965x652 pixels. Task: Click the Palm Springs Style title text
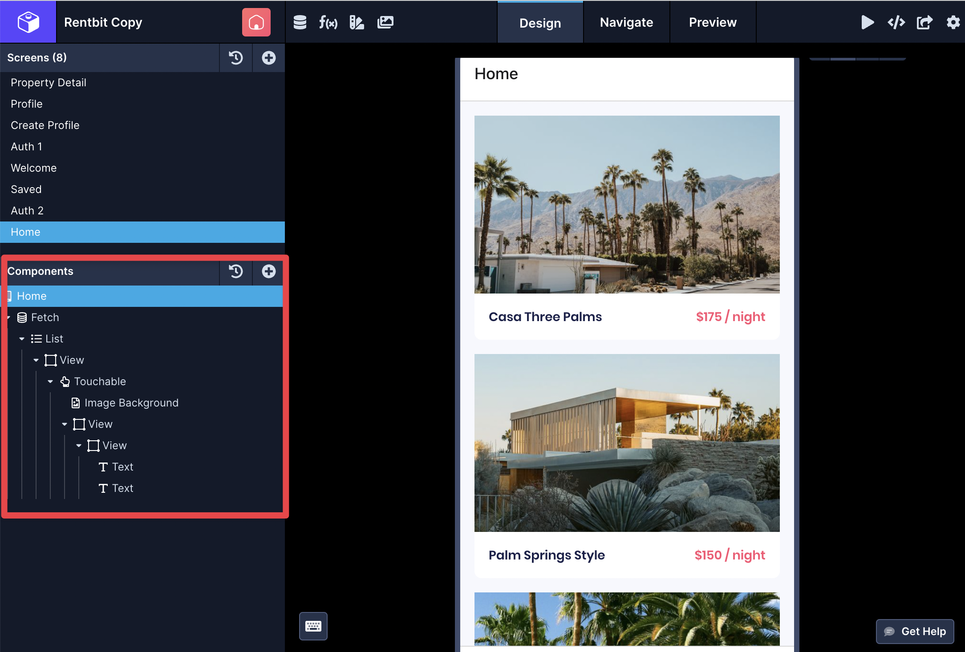click(547, 555)
